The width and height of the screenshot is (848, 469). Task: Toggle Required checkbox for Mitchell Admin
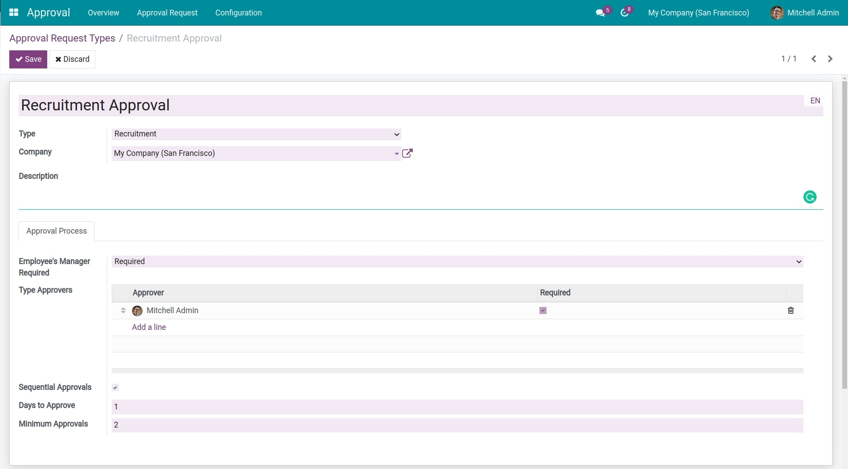click(x=543, y=310)
